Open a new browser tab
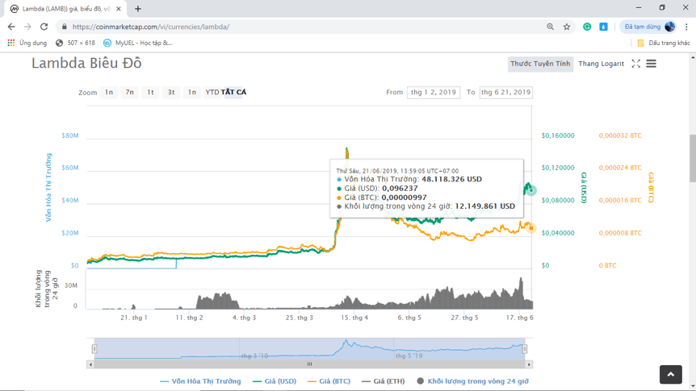The image size is (696, 391). tap(137, 9)
